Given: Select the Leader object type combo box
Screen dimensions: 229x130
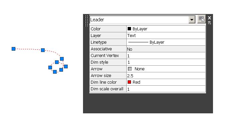Looking at the screenshot, I should pos(143,20).
